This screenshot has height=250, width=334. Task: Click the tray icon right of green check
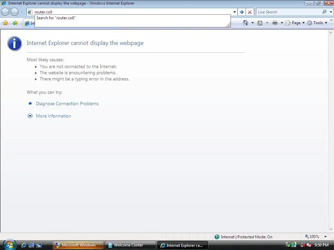(294, 245)
